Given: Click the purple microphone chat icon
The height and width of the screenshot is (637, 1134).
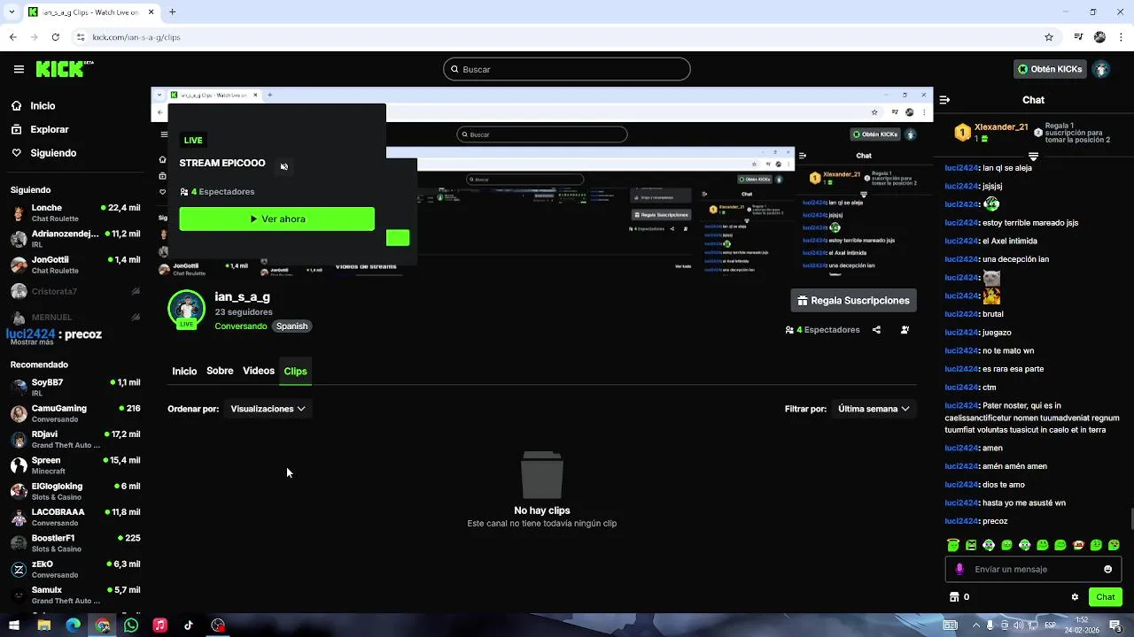Looking at the screenshot, I should (x=959, y=569).
